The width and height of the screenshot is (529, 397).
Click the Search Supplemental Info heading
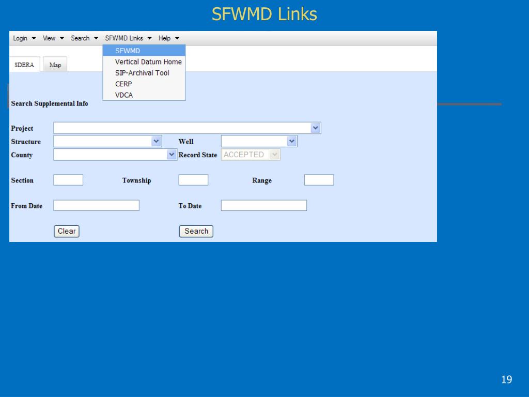coord(50,103)
